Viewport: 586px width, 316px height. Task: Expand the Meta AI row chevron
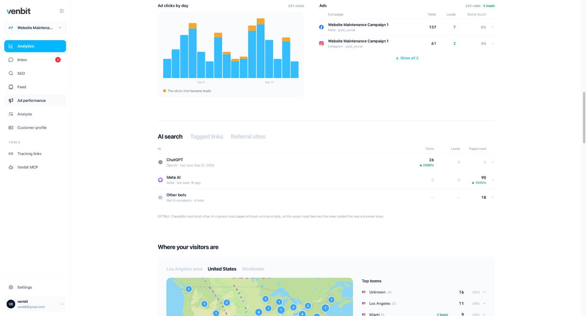click(492, 180)
